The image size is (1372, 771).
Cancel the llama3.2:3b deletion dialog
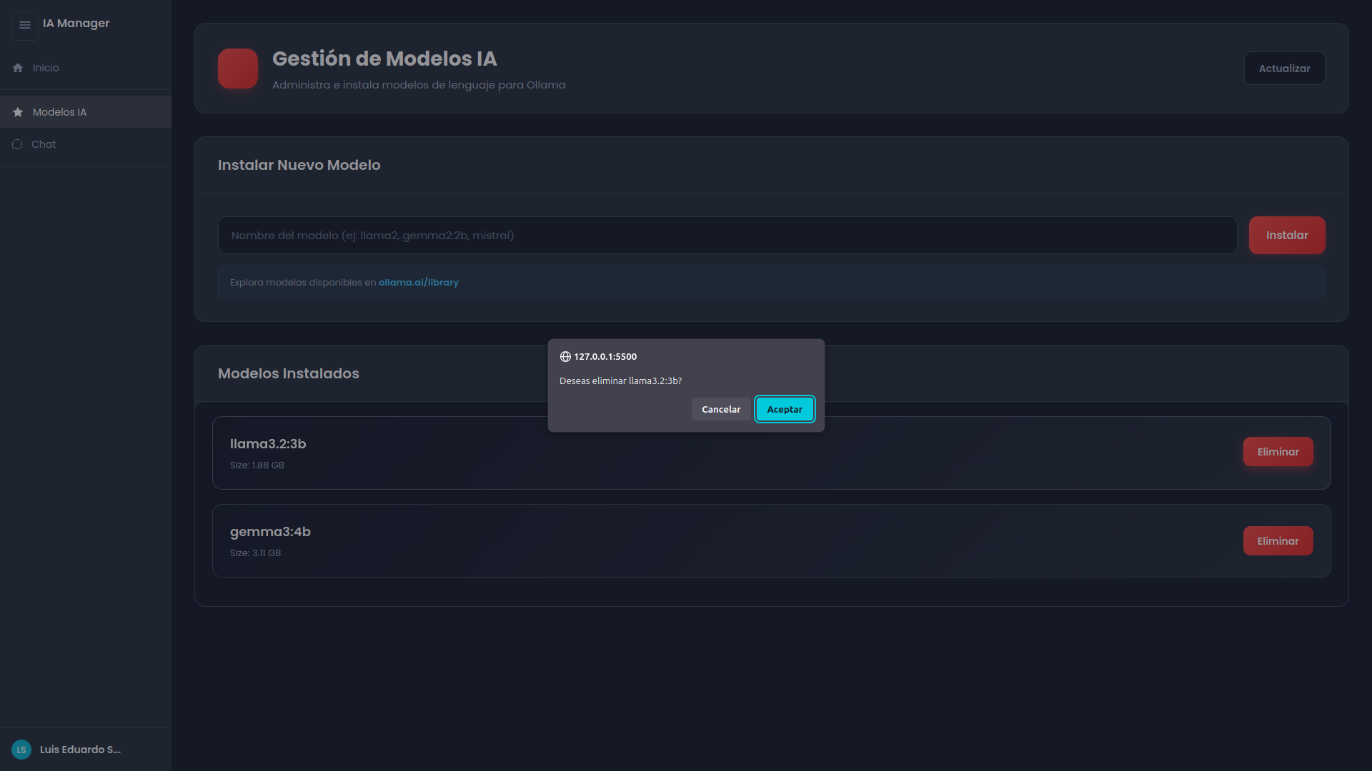click(720, 408)
